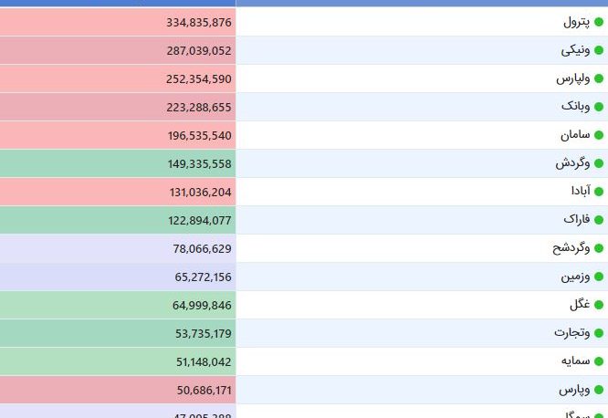Click the green dot beside وگردشح
Viewport: 608px width, 418px height.
pyautogui.click(x=599, y=248)
